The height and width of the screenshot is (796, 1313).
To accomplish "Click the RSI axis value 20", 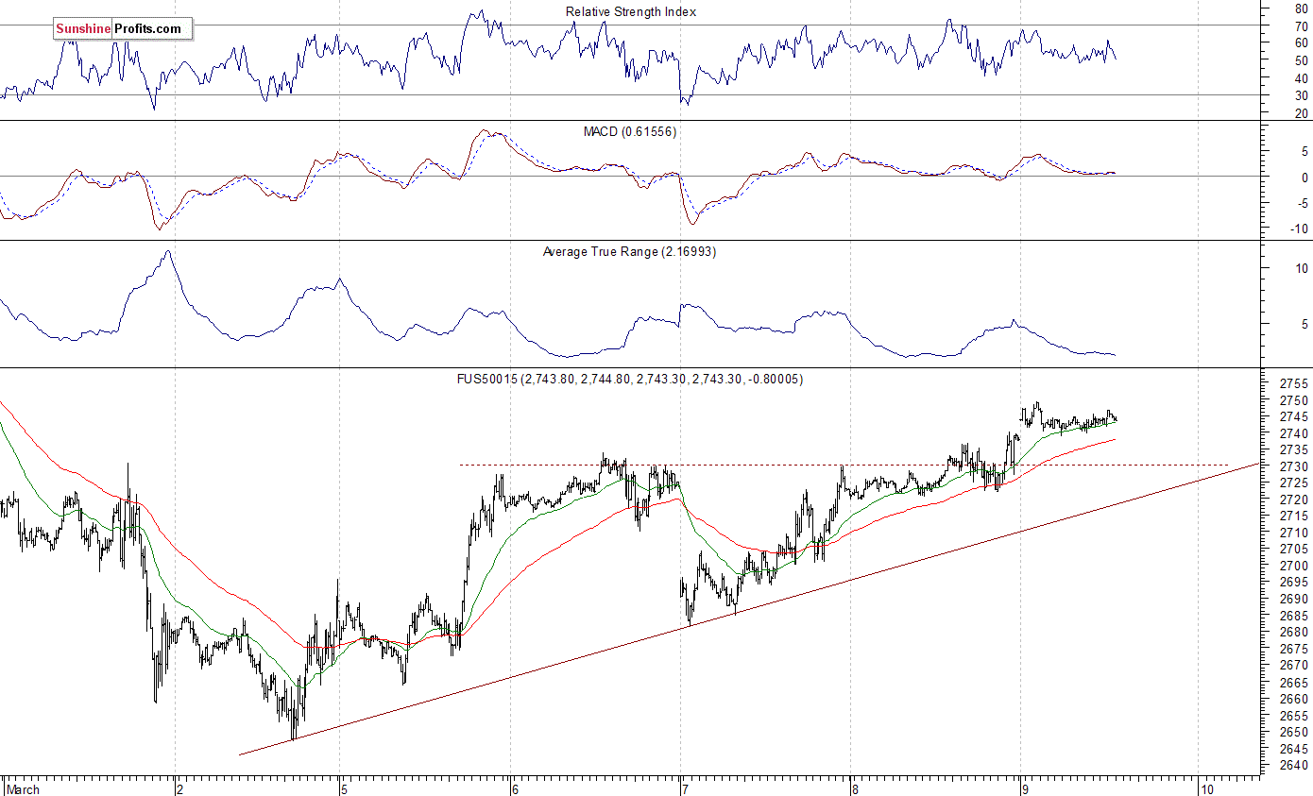I will pyautogui.click(x=1301, y=114).
